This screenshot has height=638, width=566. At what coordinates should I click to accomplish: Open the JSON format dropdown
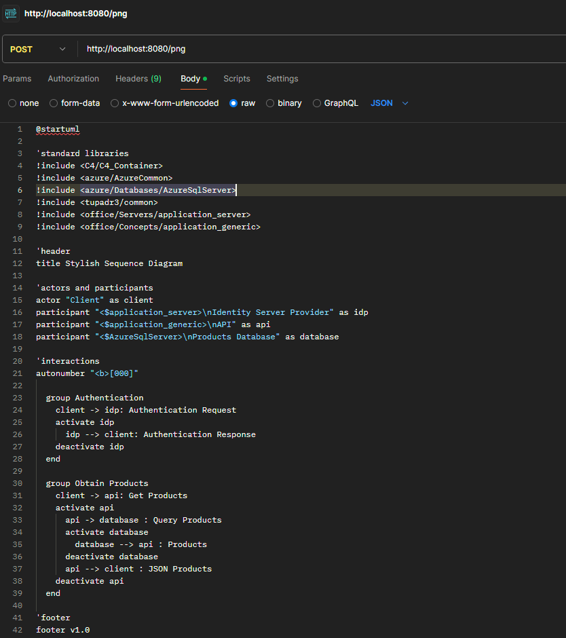pos(389,103)
